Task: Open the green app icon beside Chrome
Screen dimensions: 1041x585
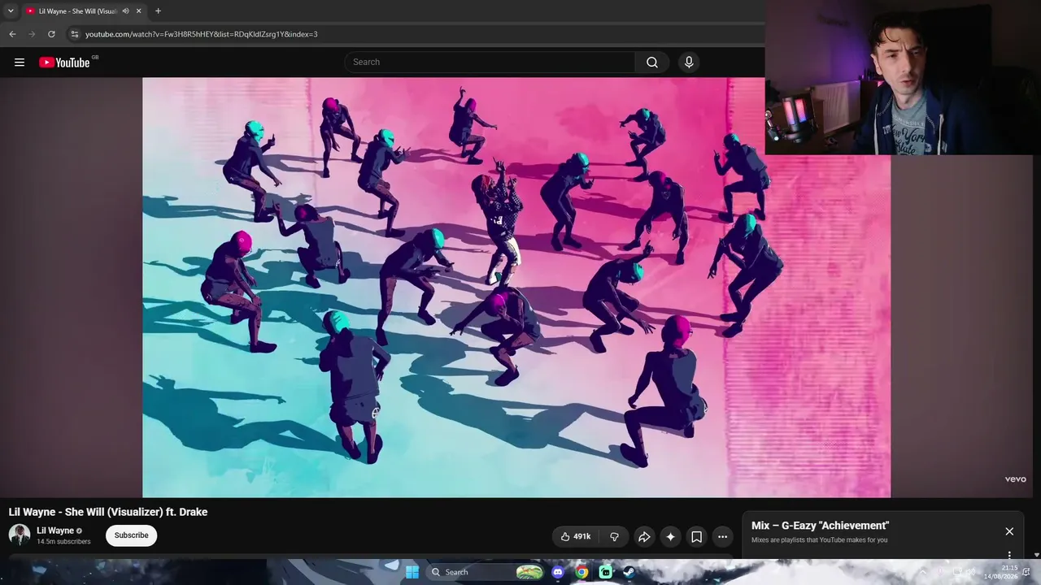Action: pyautogui.click(x=606, y=572)
